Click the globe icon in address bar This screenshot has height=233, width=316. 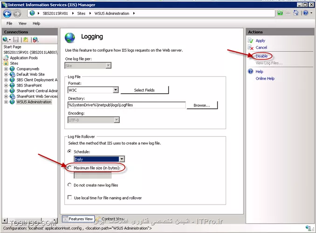coord(32,14)
